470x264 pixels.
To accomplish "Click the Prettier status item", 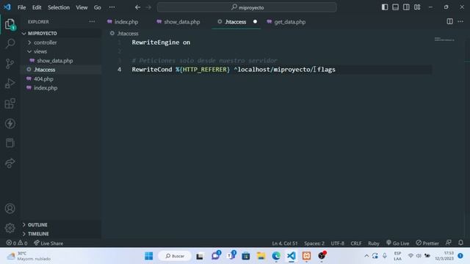I will [x=427, y=243].
